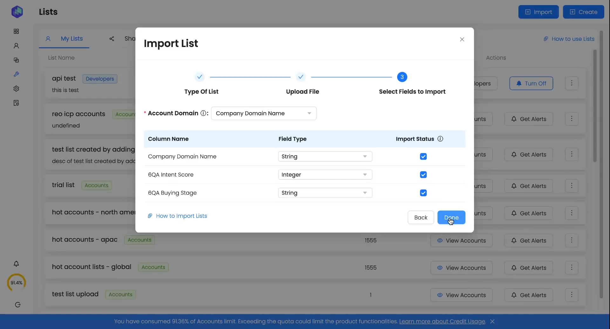This screenshot has height=329, width=610.
Task: Open three-dot menu for test list upload
Action: point(572,295)
